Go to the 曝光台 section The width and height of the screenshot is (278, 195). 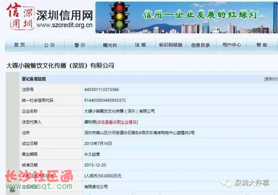(x=110, y=45)
